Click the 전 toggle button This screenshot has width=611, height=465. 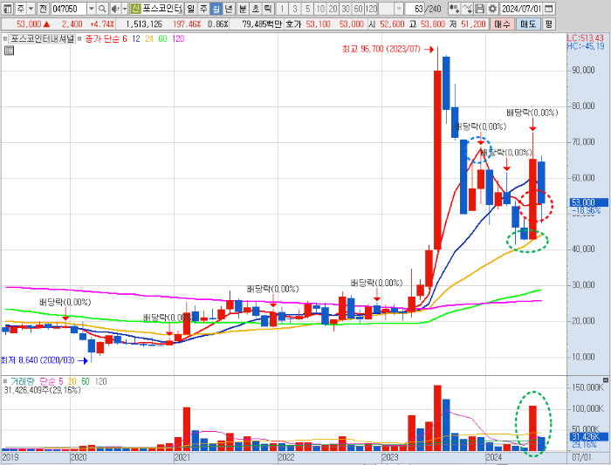(x=44, y=8)
